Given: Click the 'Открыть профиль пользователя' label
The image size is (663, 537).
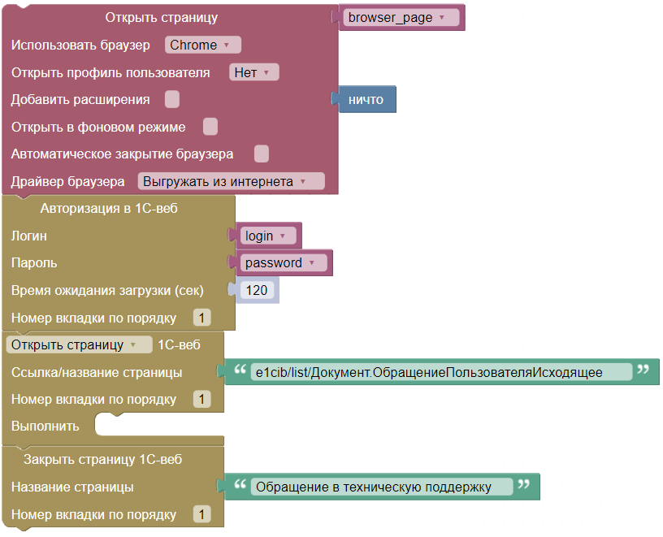Looking at the screenshot, I should (x=110, y=73).
